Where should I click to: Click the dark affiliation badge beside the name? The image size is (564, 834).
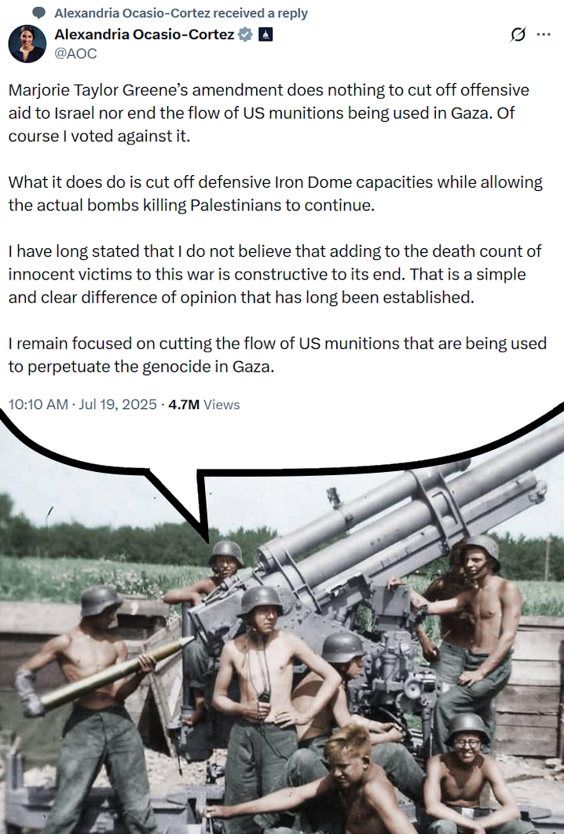pos(266,35)
